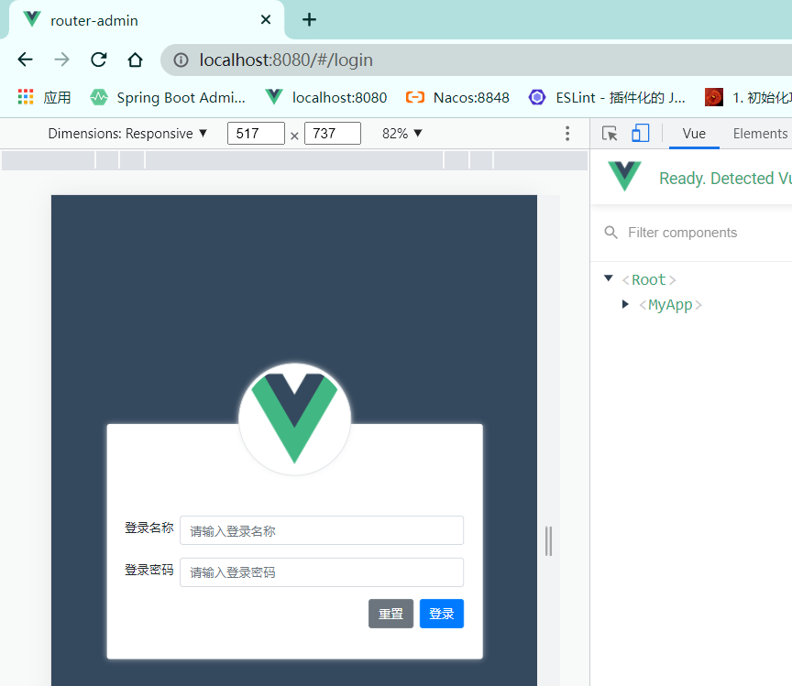The height and width of the screenshot is (686, 792).
Task: Click the 登录密码 label text
Action: pos(149,570)
